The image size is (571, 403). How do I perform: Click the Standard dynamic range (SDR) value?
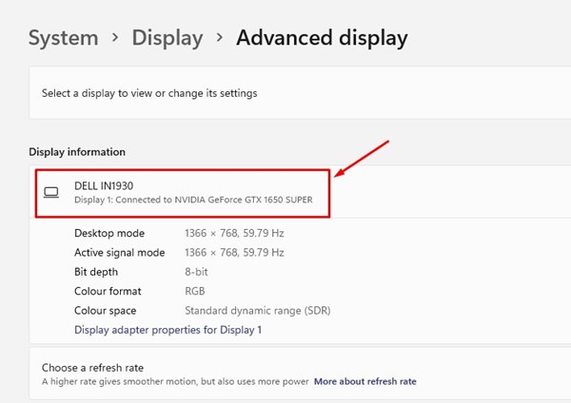tap(257, 311)
